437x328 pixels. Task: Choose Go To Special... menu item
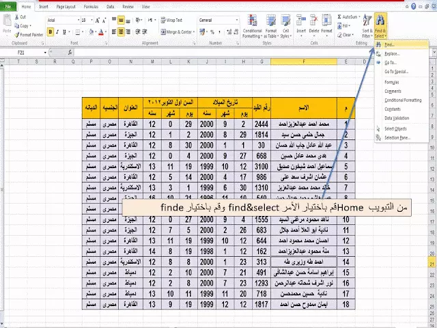coord(401,71)
